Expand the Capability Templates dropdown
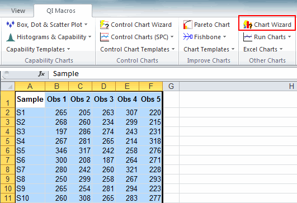Image resolution: width=297 pixels, height=203 pixels. [38, 49]
